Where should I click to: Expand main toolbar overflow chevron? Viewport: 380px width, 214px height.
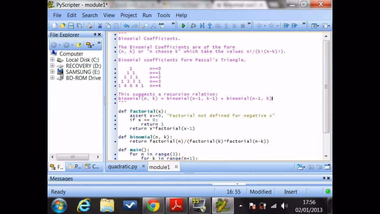tap(173, 24)
